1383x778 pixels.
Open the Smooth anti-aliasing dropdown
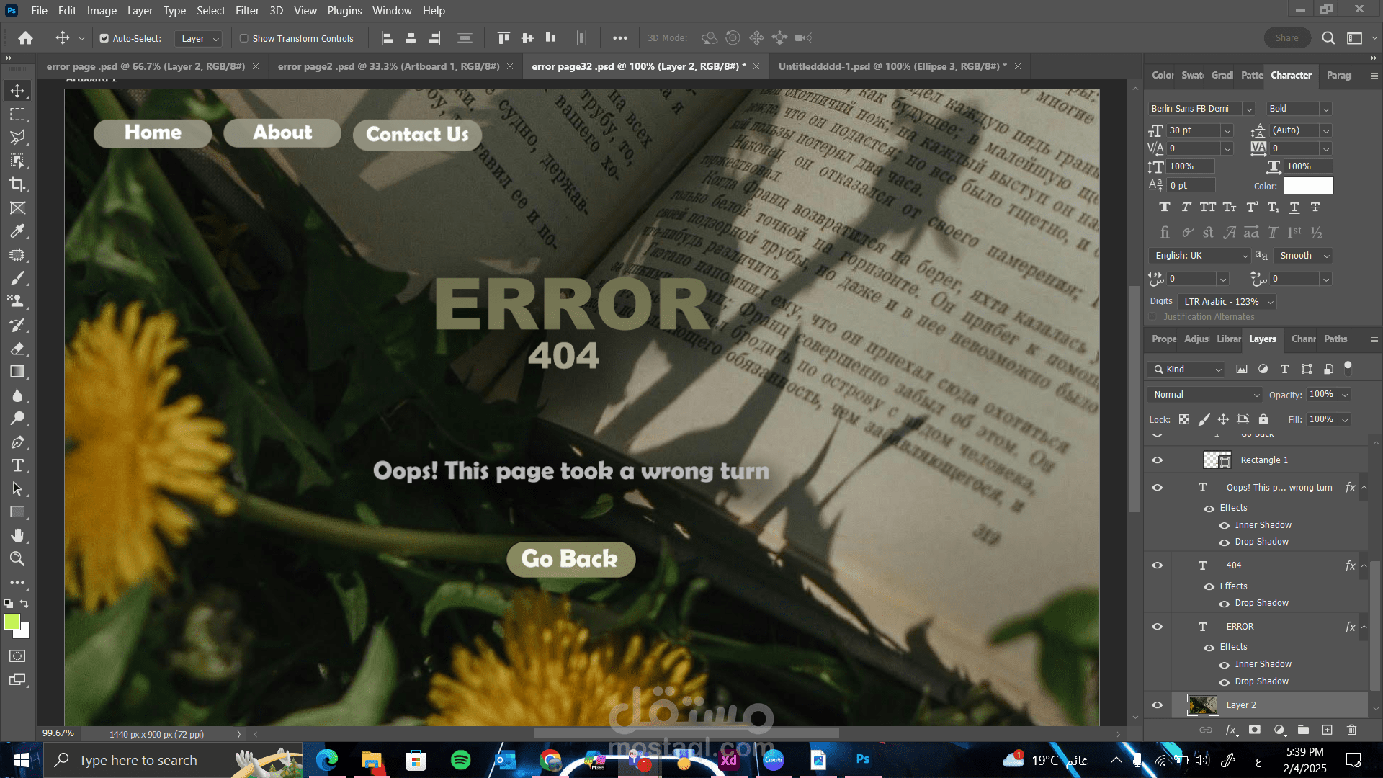1303,256
